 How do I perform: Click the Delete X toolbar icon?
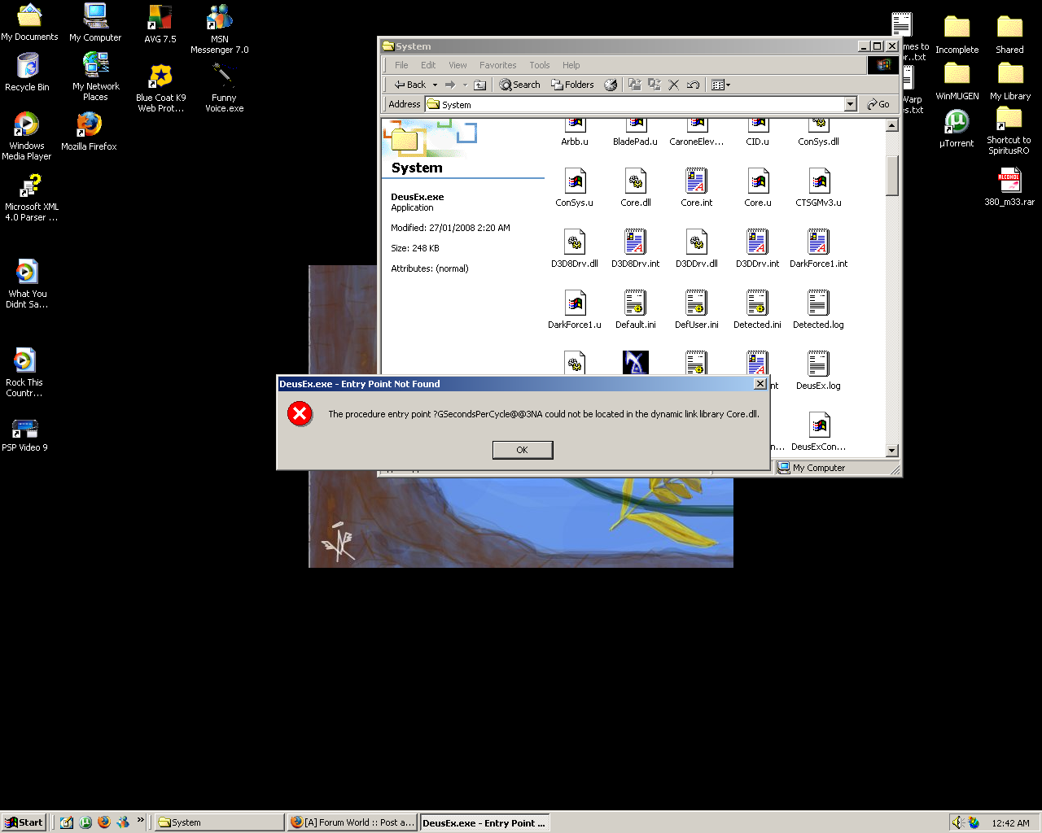coord(674,85)
